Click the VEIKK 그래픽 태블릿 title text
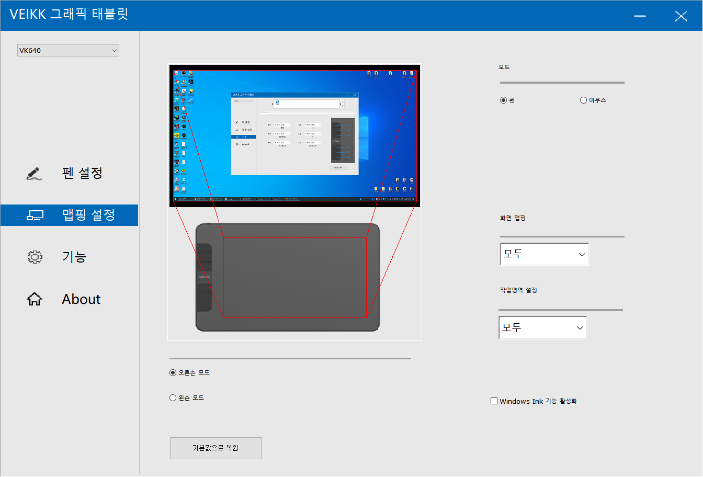This screenshot has width=703, height=477. tap(69, 14)
